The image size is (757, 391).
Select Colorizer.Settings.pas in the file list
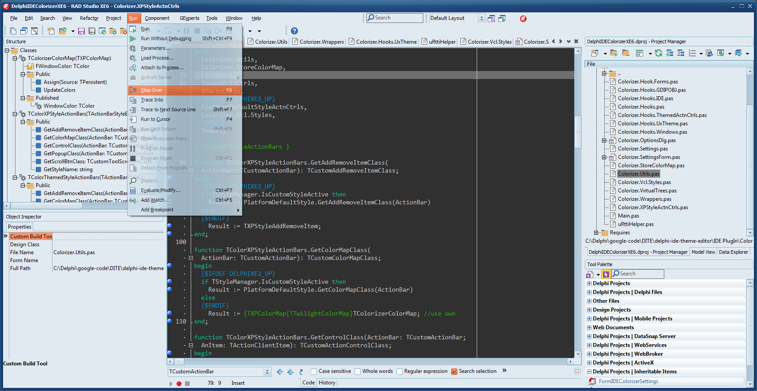click(643, 149)
